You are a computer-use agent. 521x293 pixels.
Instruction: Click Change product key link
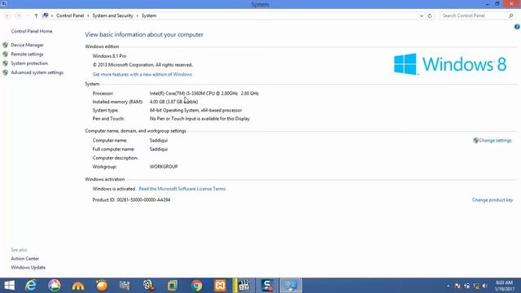pos(493,200)
